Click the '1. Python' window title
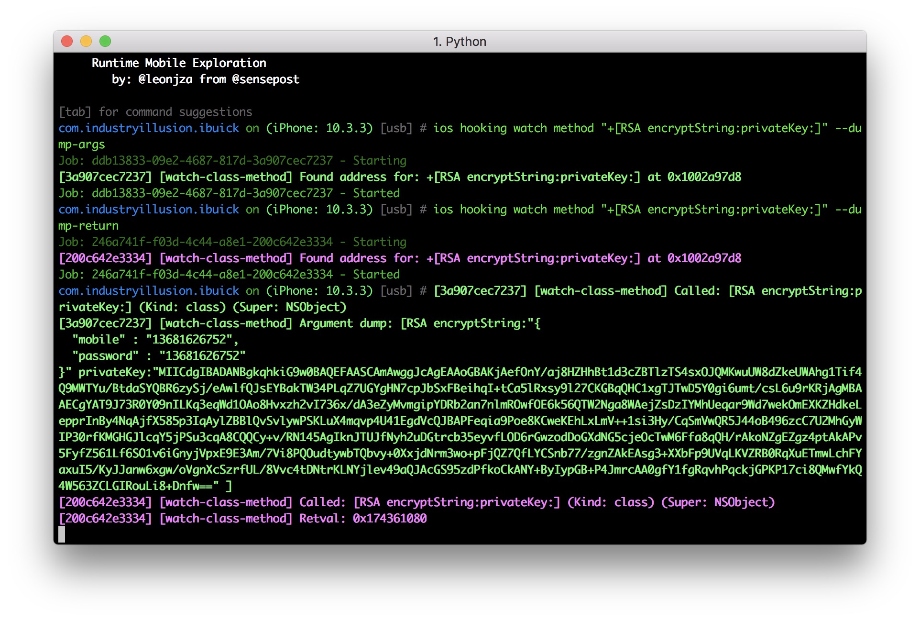This screenshot has height=621, width=920. (459, 42)
